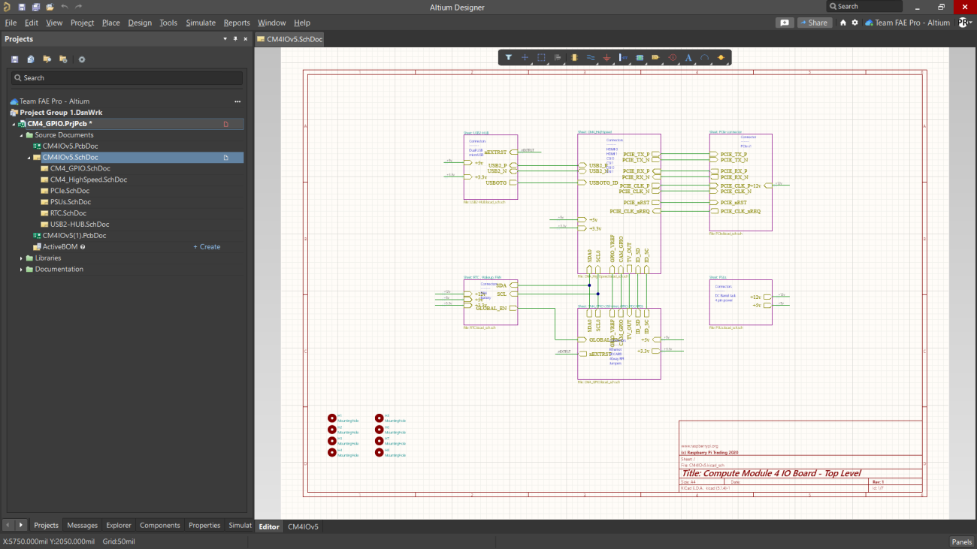977x549 pixels.
Task: Place a No ERC directive marker
Action: click(x=673, y=57)
